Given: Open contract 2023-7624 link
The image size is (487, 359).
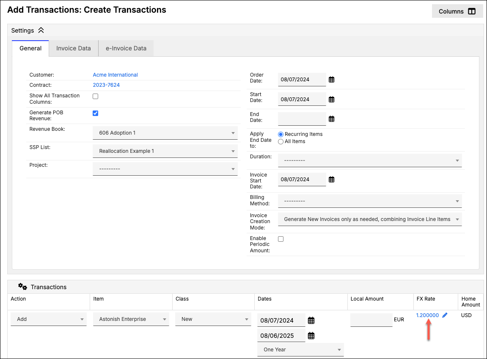Looking at the screenshot, I should (x=106, y=85).
